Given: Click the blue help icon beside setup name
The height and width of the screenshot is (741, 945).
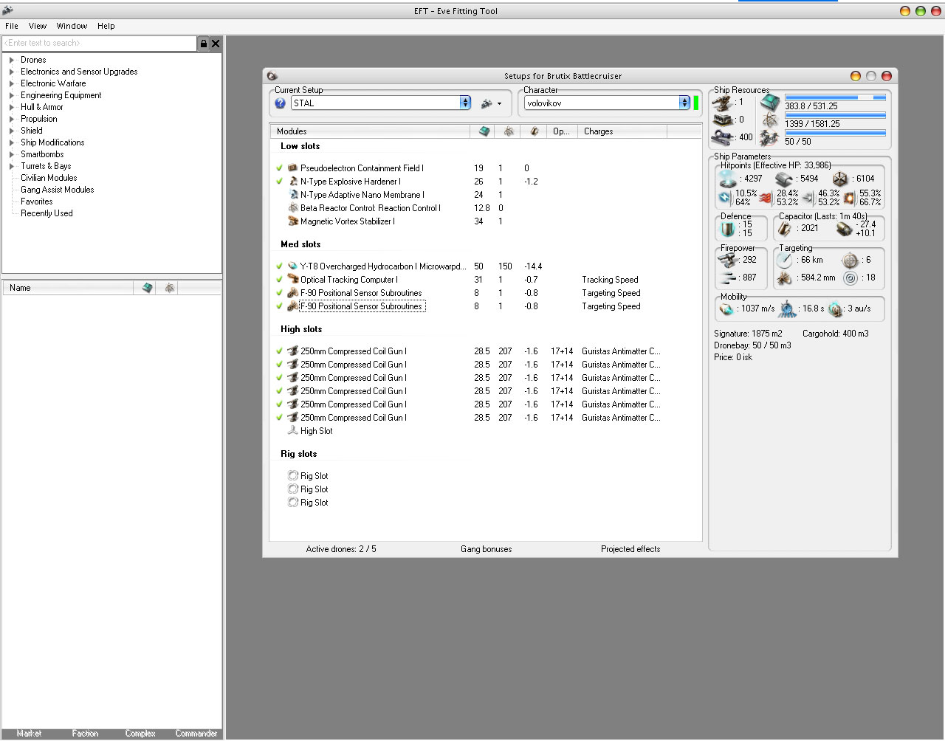Looking at the screenshot, I should click(280, 103).
